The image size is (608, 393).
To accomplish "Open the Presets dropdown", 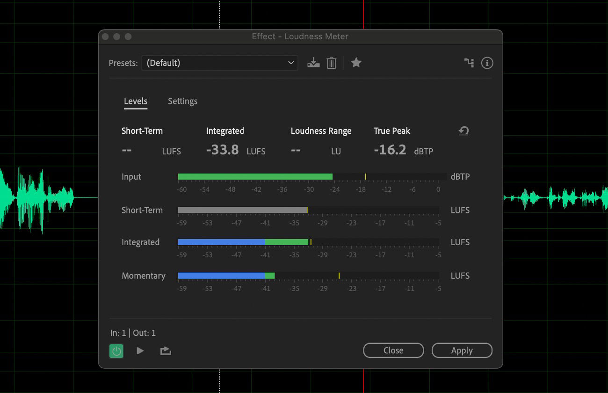I will pos(291,62).
